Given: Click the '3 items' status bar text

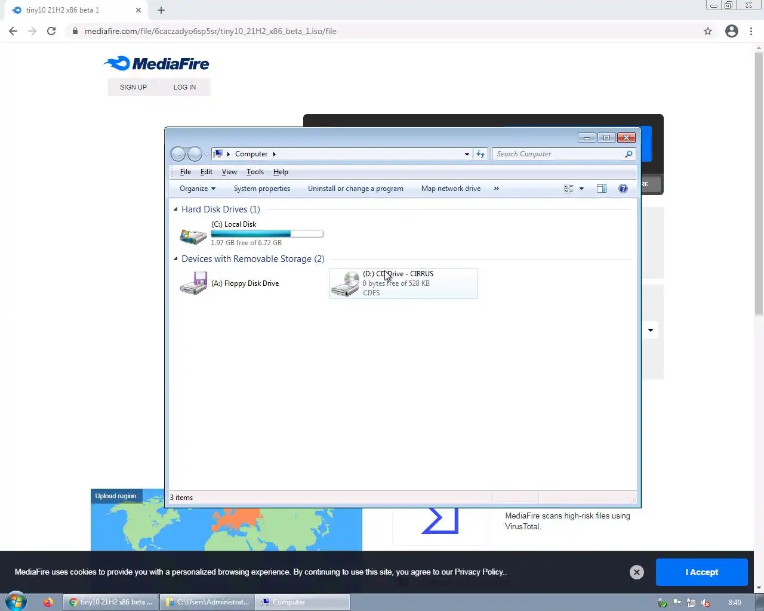Looking at the screenshot, I should click(181, 498).
